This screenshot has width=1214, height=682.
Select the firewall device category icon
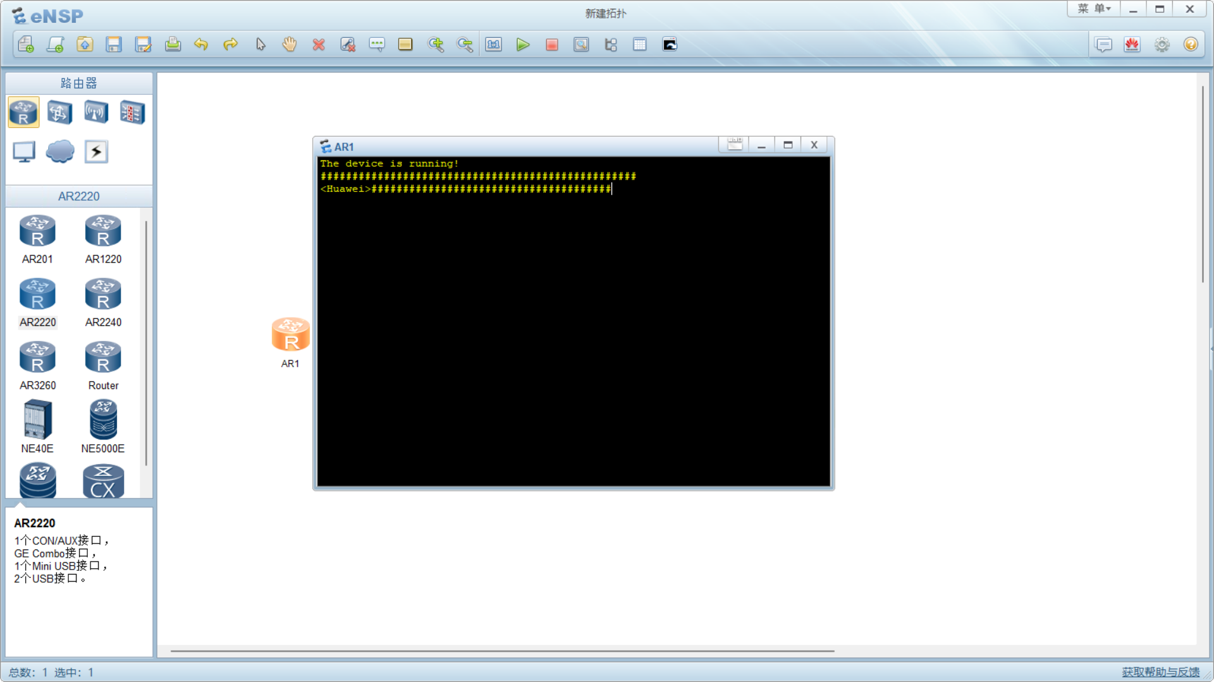click(x=132, y=113)
